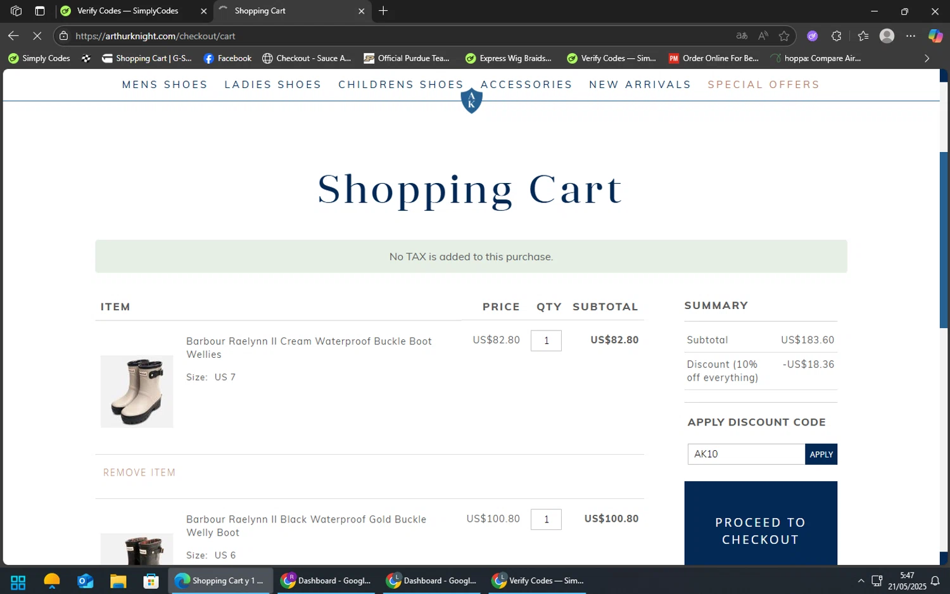Switch to the Verify Codes Chrome window in taskbar
This screenshot has height=594, width=950.
538,581
